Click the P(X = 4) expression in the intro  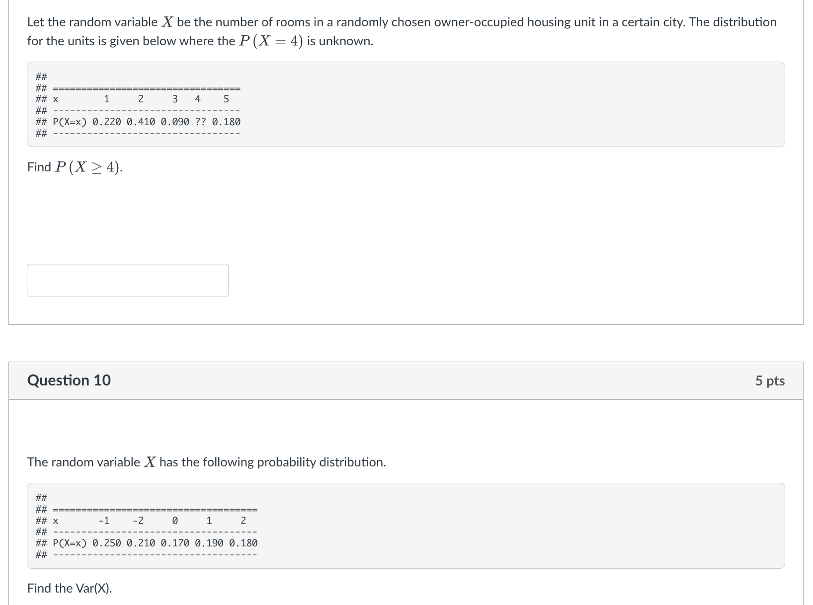tap(270, 41)
